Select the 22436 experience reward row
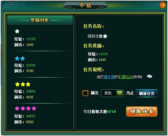Image resolution: width=168 pixels, height=136 pixels. click(25, 65)
